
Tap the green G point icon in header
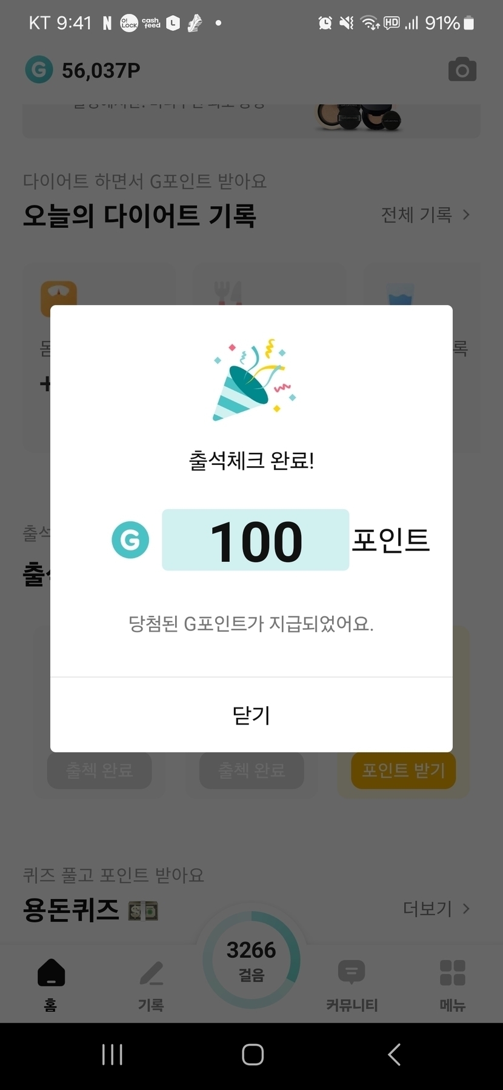(x=39, y=70)
